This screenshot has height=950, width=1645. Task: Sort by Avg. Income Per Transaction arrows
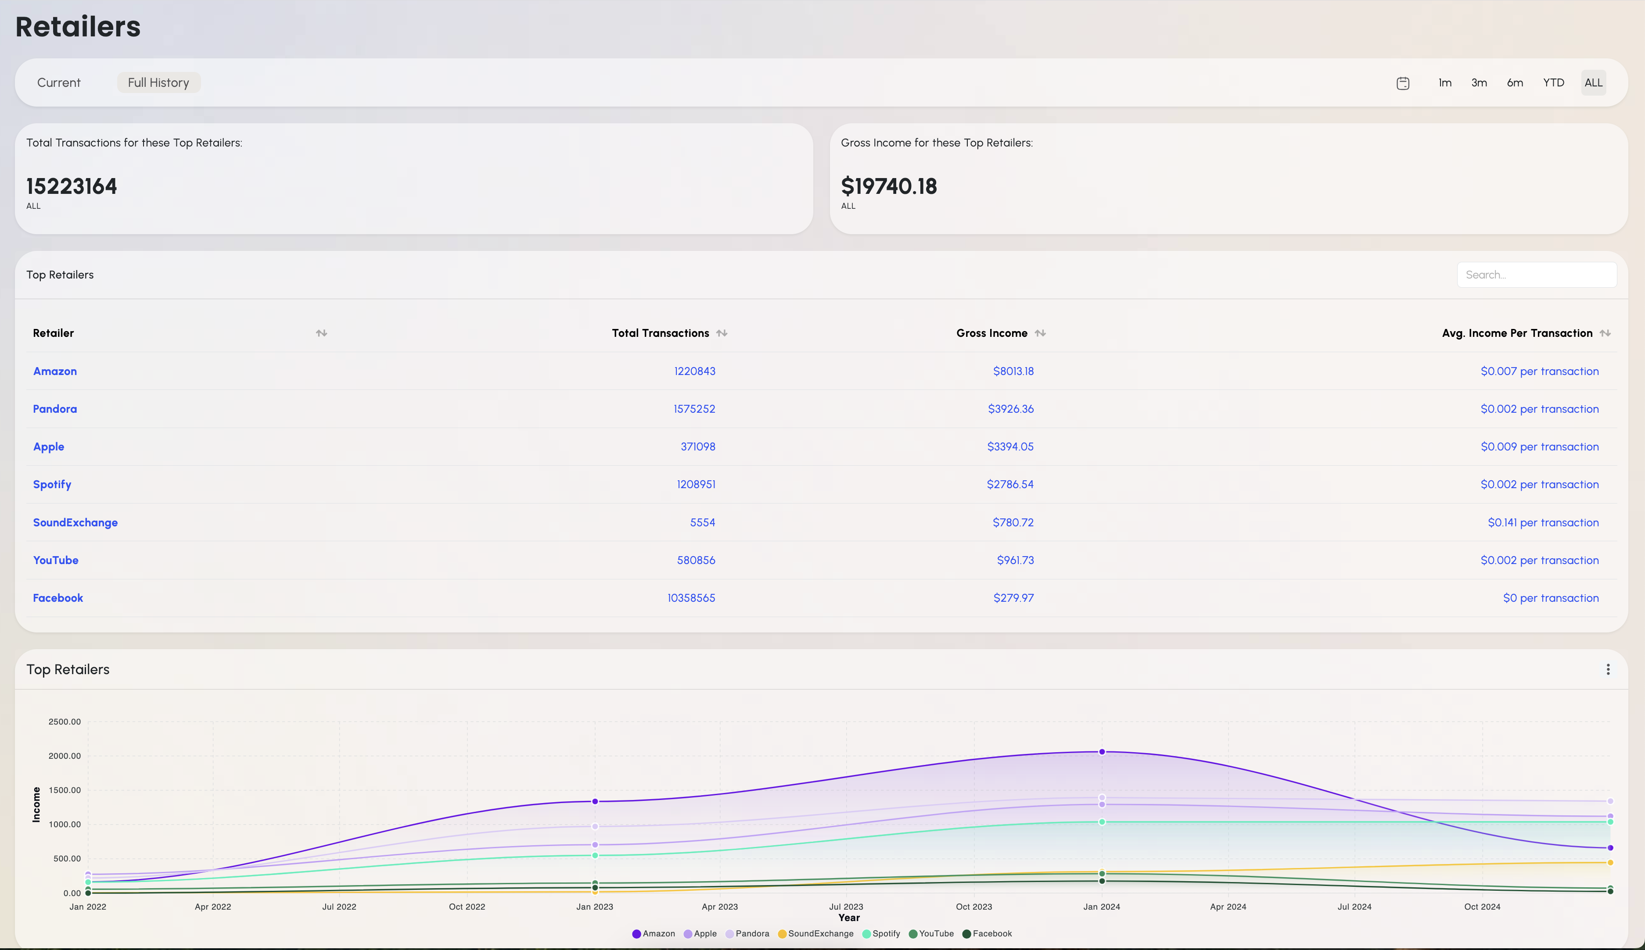[1605, 333]
